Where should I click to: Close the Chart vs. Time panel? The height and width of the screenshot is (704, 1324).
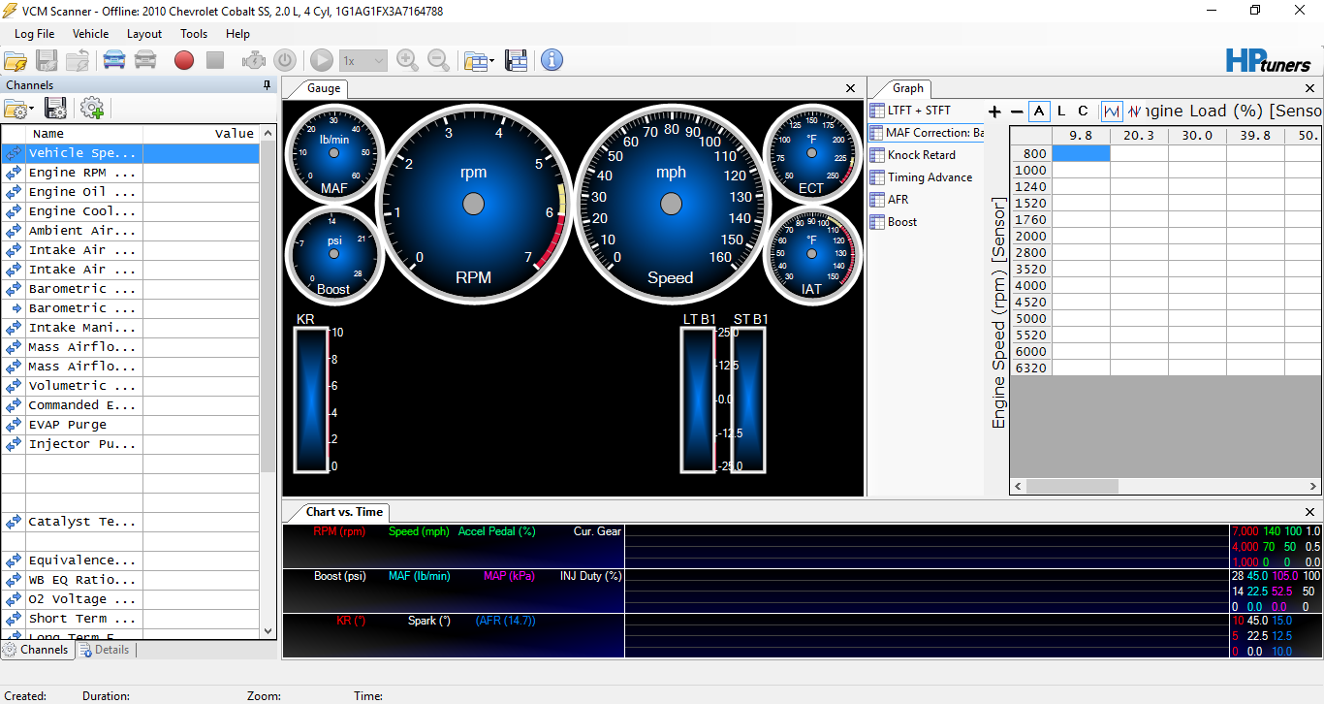[1310, 512]
